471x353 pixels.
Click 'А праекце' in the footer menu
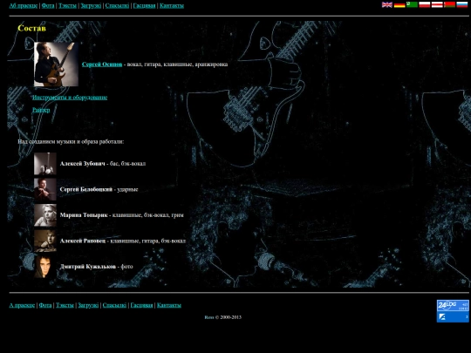(22, 305)
